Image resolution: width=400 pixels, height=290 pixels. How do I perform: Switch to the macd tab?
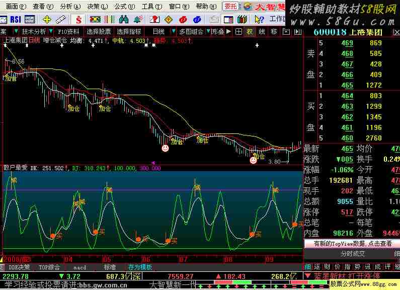tap(79, 267)
